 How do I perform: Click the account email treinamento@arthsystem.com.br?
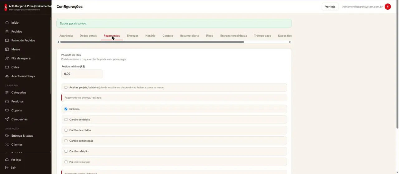pyautogui.click(x=362, y=7)
